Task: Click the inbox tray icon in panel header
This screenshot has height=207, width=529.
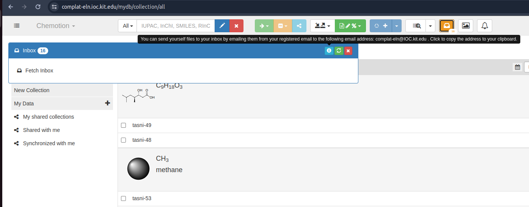Action: pyautogui.click(x=17, y=51)
